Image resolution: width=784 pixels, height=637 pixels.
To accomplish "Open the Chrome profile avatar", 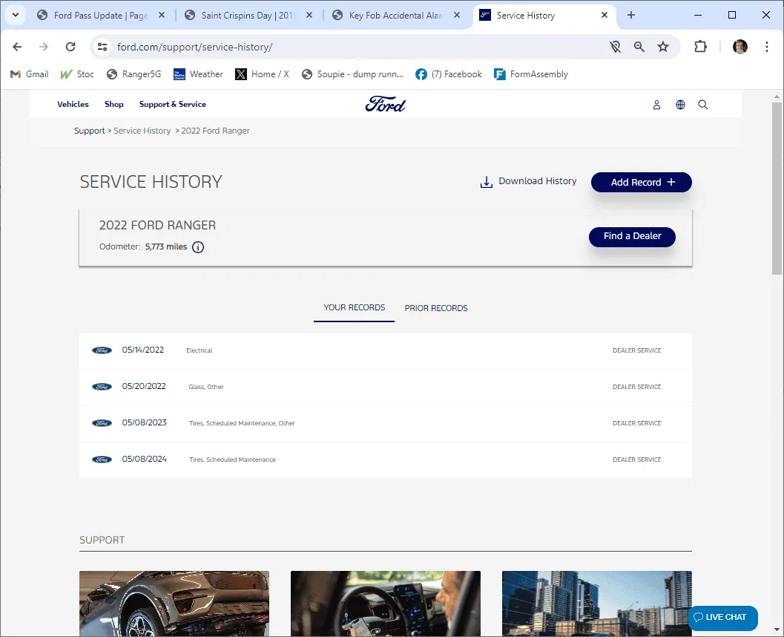I will click(740, 47).
